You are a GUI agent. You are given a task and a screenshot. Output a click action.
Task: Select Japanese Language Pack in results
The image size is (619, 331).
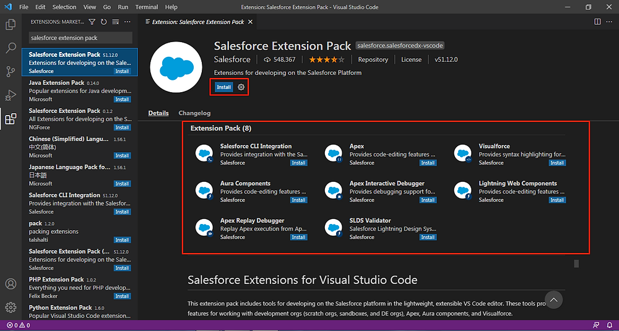point(80,175)
